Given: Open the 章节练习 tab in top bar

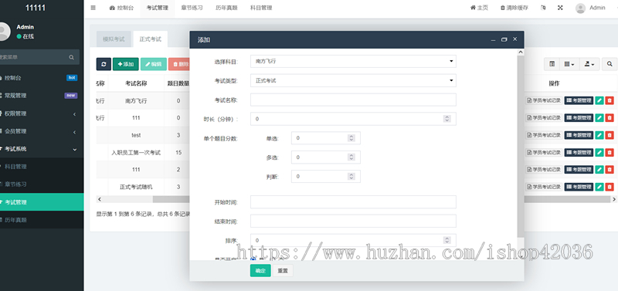Looking at the screenshot, I should [192, 8].
